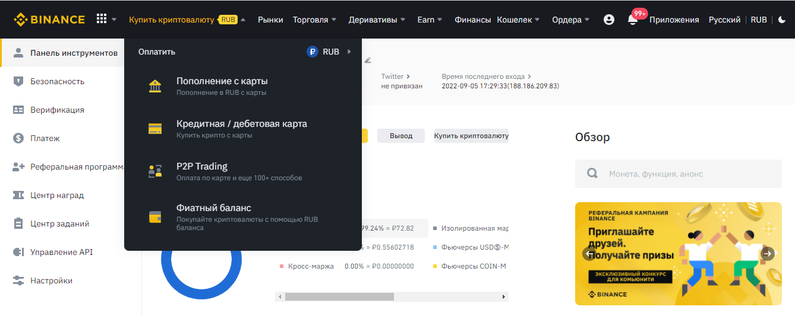
Task: Toggle dark mode moon icon
Action: pos(782,20)
